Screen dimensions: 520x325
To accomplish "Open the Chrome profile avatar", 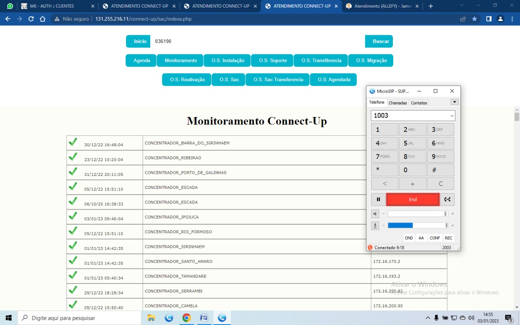I will (500, 19).
